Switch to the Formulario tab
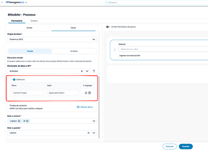Image resolution: width=208 pixels, height=151 pixels. point(17,21)
